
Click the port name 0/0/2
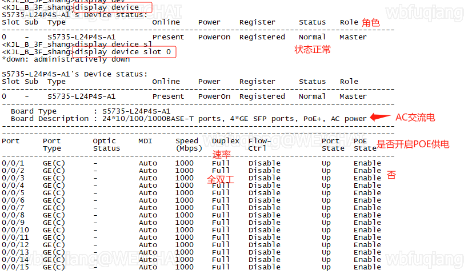coord(13,171)
